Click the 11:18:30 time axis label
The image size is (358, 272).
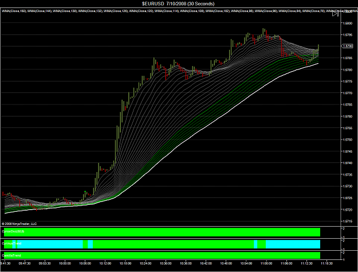click(326, 263)
